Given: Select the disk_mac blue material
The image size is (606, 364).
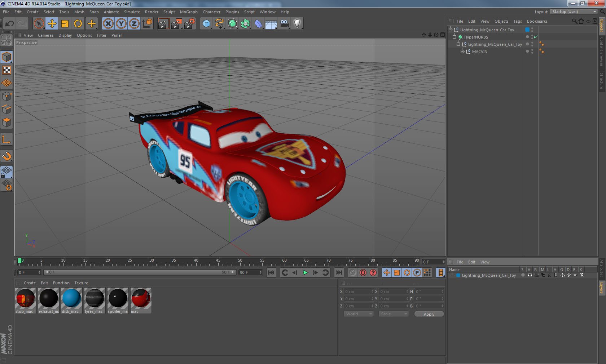Looking at the screenshot, I should point(71,301).
